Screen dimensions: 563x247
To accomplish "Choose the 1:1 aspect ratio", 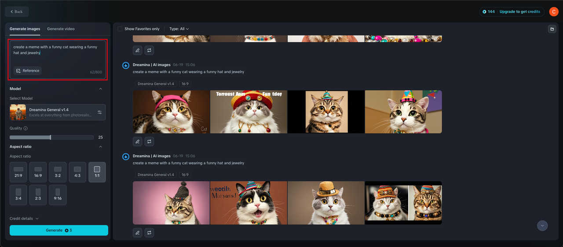I will [x=97, y=172].
